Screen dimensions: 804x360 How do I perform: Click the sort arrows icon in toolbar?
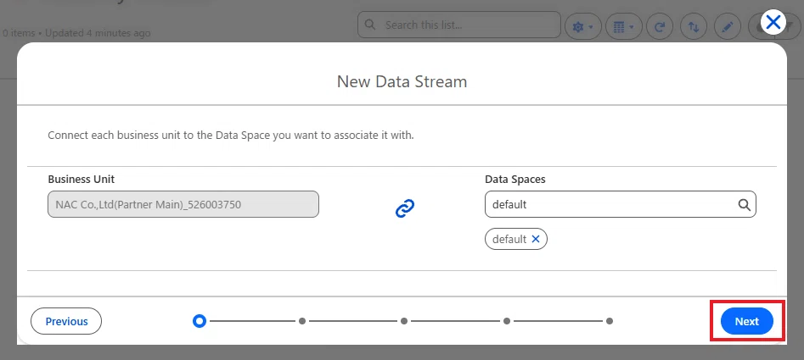pos(694,26)
